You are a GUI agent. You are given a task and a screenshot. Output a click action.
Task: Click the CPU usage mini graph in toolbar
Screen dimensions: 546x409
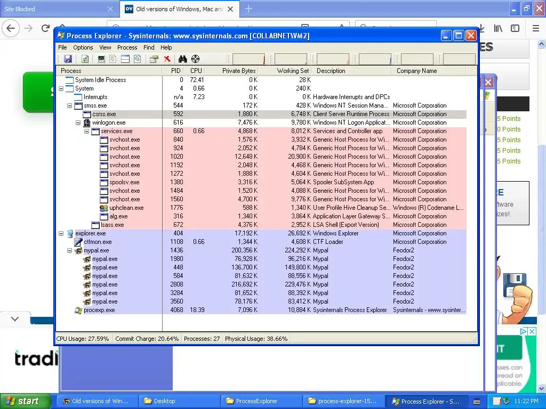(249, 59)
